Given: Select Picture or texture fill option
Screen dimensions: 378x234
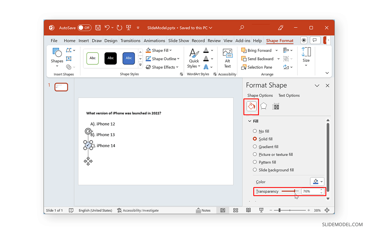Looking at the screenshot, I should coord(255,154).
